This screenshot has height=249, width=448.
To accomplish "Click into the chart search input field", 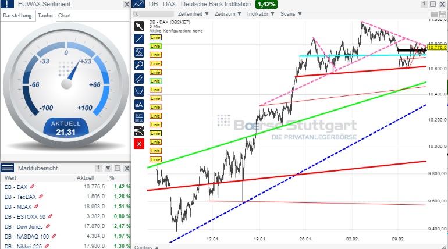I will coord(156,14).
